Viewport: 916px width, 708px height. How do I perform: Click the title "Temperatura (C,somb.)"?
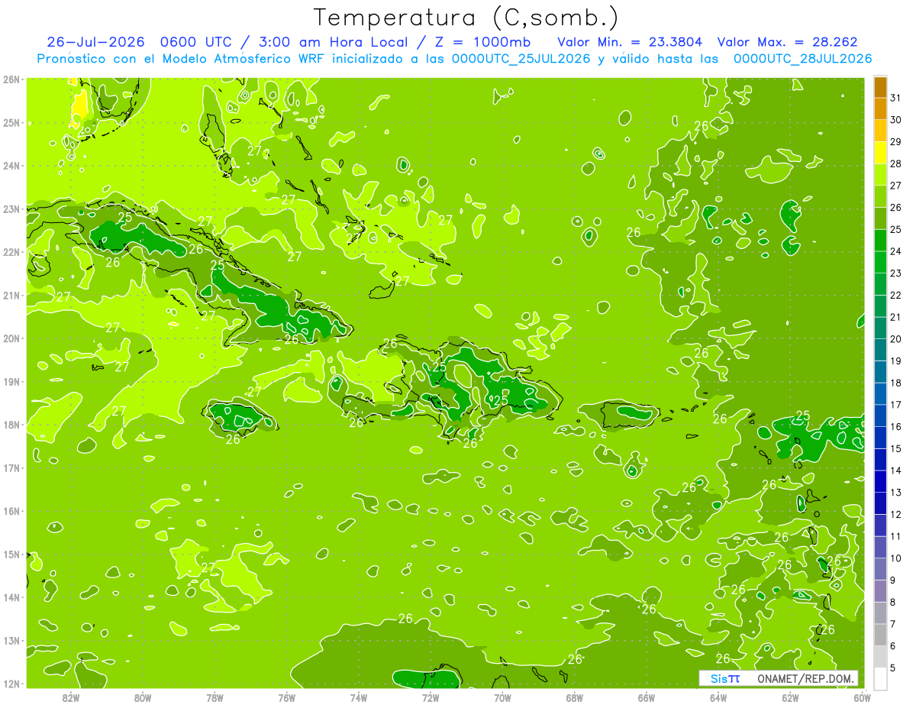[466, 17]
